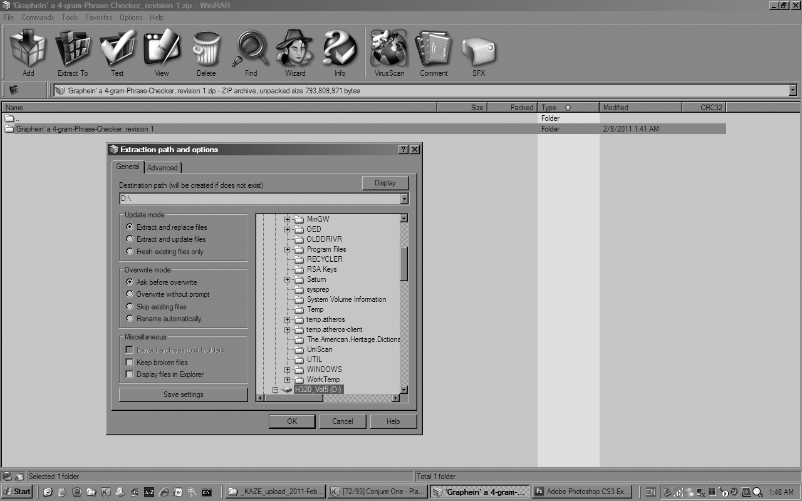
Task: Select the Temp folder in tree
Action: 315,309
